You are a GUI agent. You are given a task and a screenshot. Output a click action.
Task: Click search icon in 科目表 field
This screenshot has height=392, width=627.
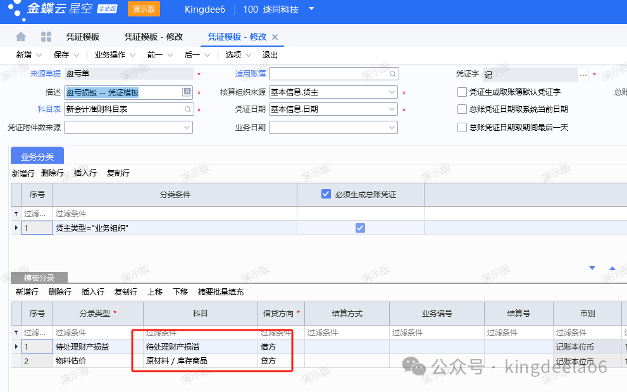point(187,109)
